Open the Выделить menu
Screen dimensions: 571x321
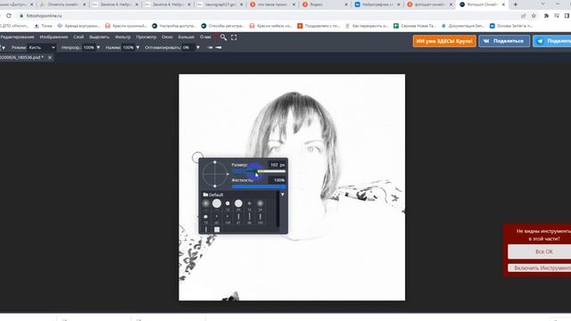[x=99, y=37]
